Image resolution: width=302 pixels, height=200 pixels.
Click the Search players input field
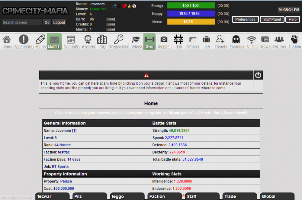tap(21, 22)
